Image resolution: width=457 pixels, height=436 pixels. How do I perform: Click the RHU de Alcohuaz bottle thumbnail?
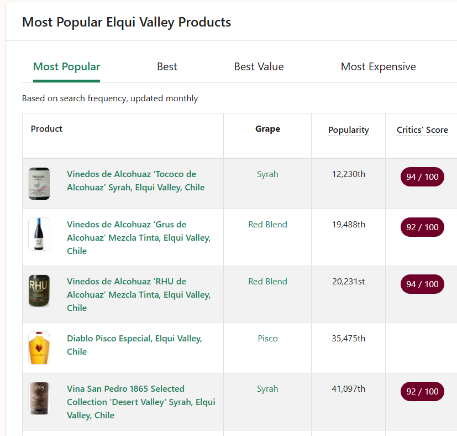39,291
